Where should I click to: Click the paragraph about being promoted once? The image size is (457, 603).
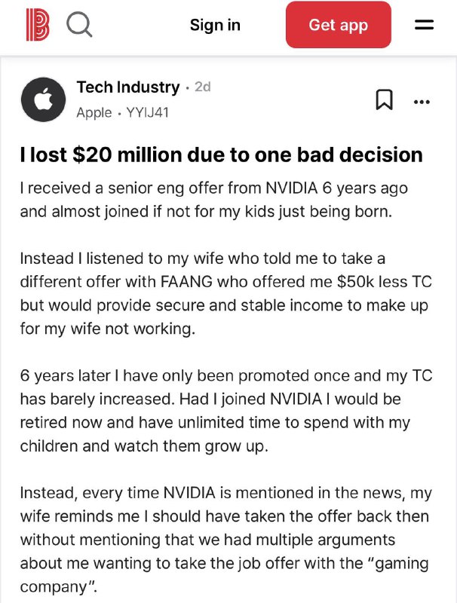click(x=226, y=411)
